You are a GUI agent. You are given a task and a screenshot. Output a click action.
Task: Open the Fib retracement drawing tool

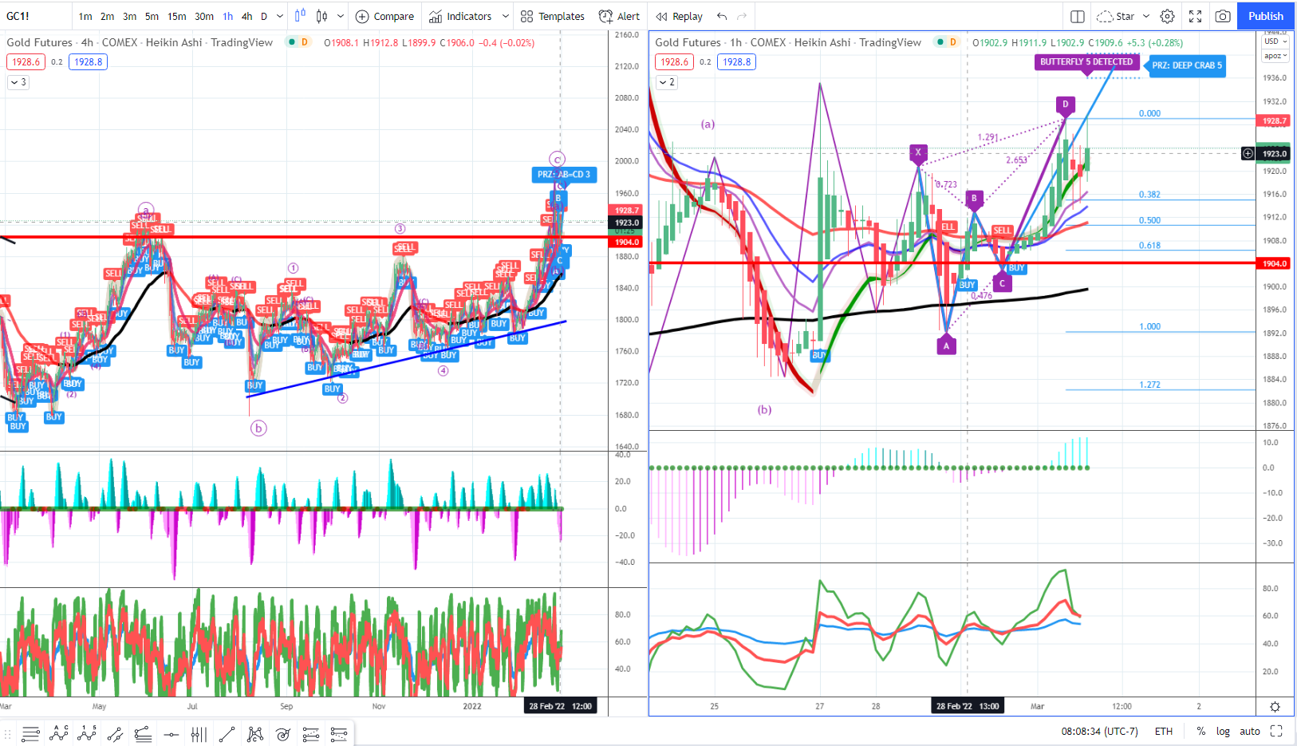tap(31, 734)
